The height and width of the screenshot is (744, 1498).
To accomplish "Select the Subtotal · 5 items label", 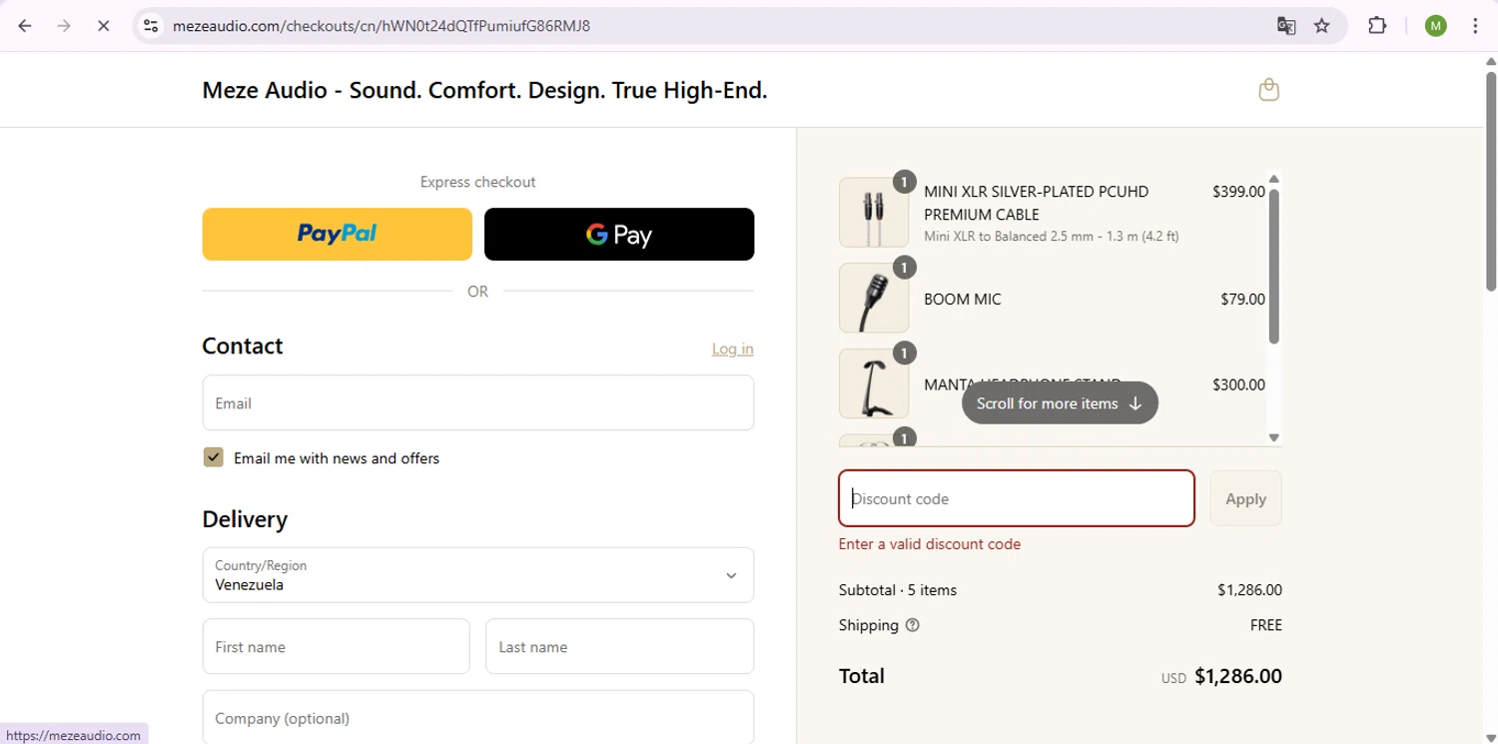I will [x=898, y=590].
